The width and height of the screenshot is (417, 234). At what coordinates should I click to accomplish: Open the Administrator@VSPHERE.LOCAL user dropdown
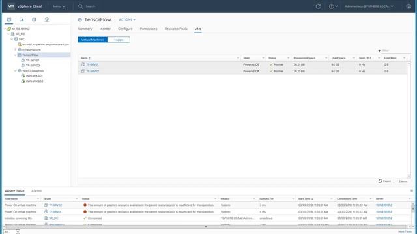369,6
